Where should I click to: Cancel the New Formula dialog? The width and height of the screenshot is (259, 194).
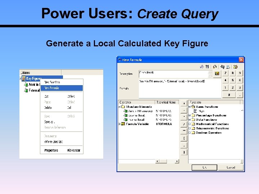tap(231, 167)
